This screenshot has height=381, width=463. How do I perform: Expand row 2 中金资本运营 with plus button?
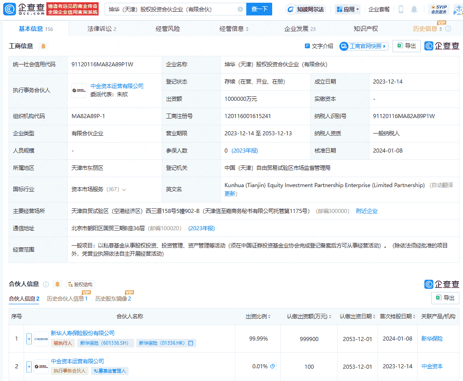tap(29, 366)
